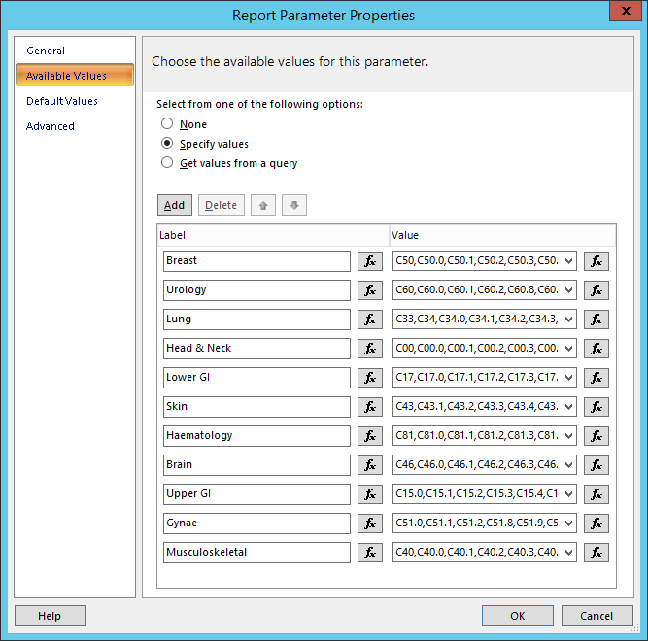Expand the Brain value dropdown
Screen dimensions: 648x641
[x=568, y=465]
